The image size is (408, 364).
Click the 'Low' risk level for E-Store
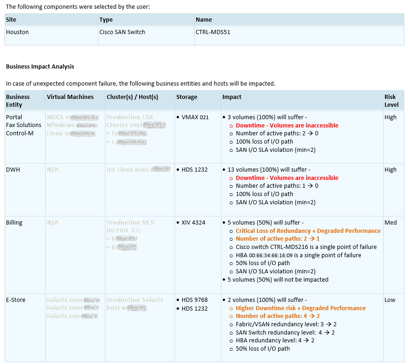pyautogui.click(x=390, y=300)
